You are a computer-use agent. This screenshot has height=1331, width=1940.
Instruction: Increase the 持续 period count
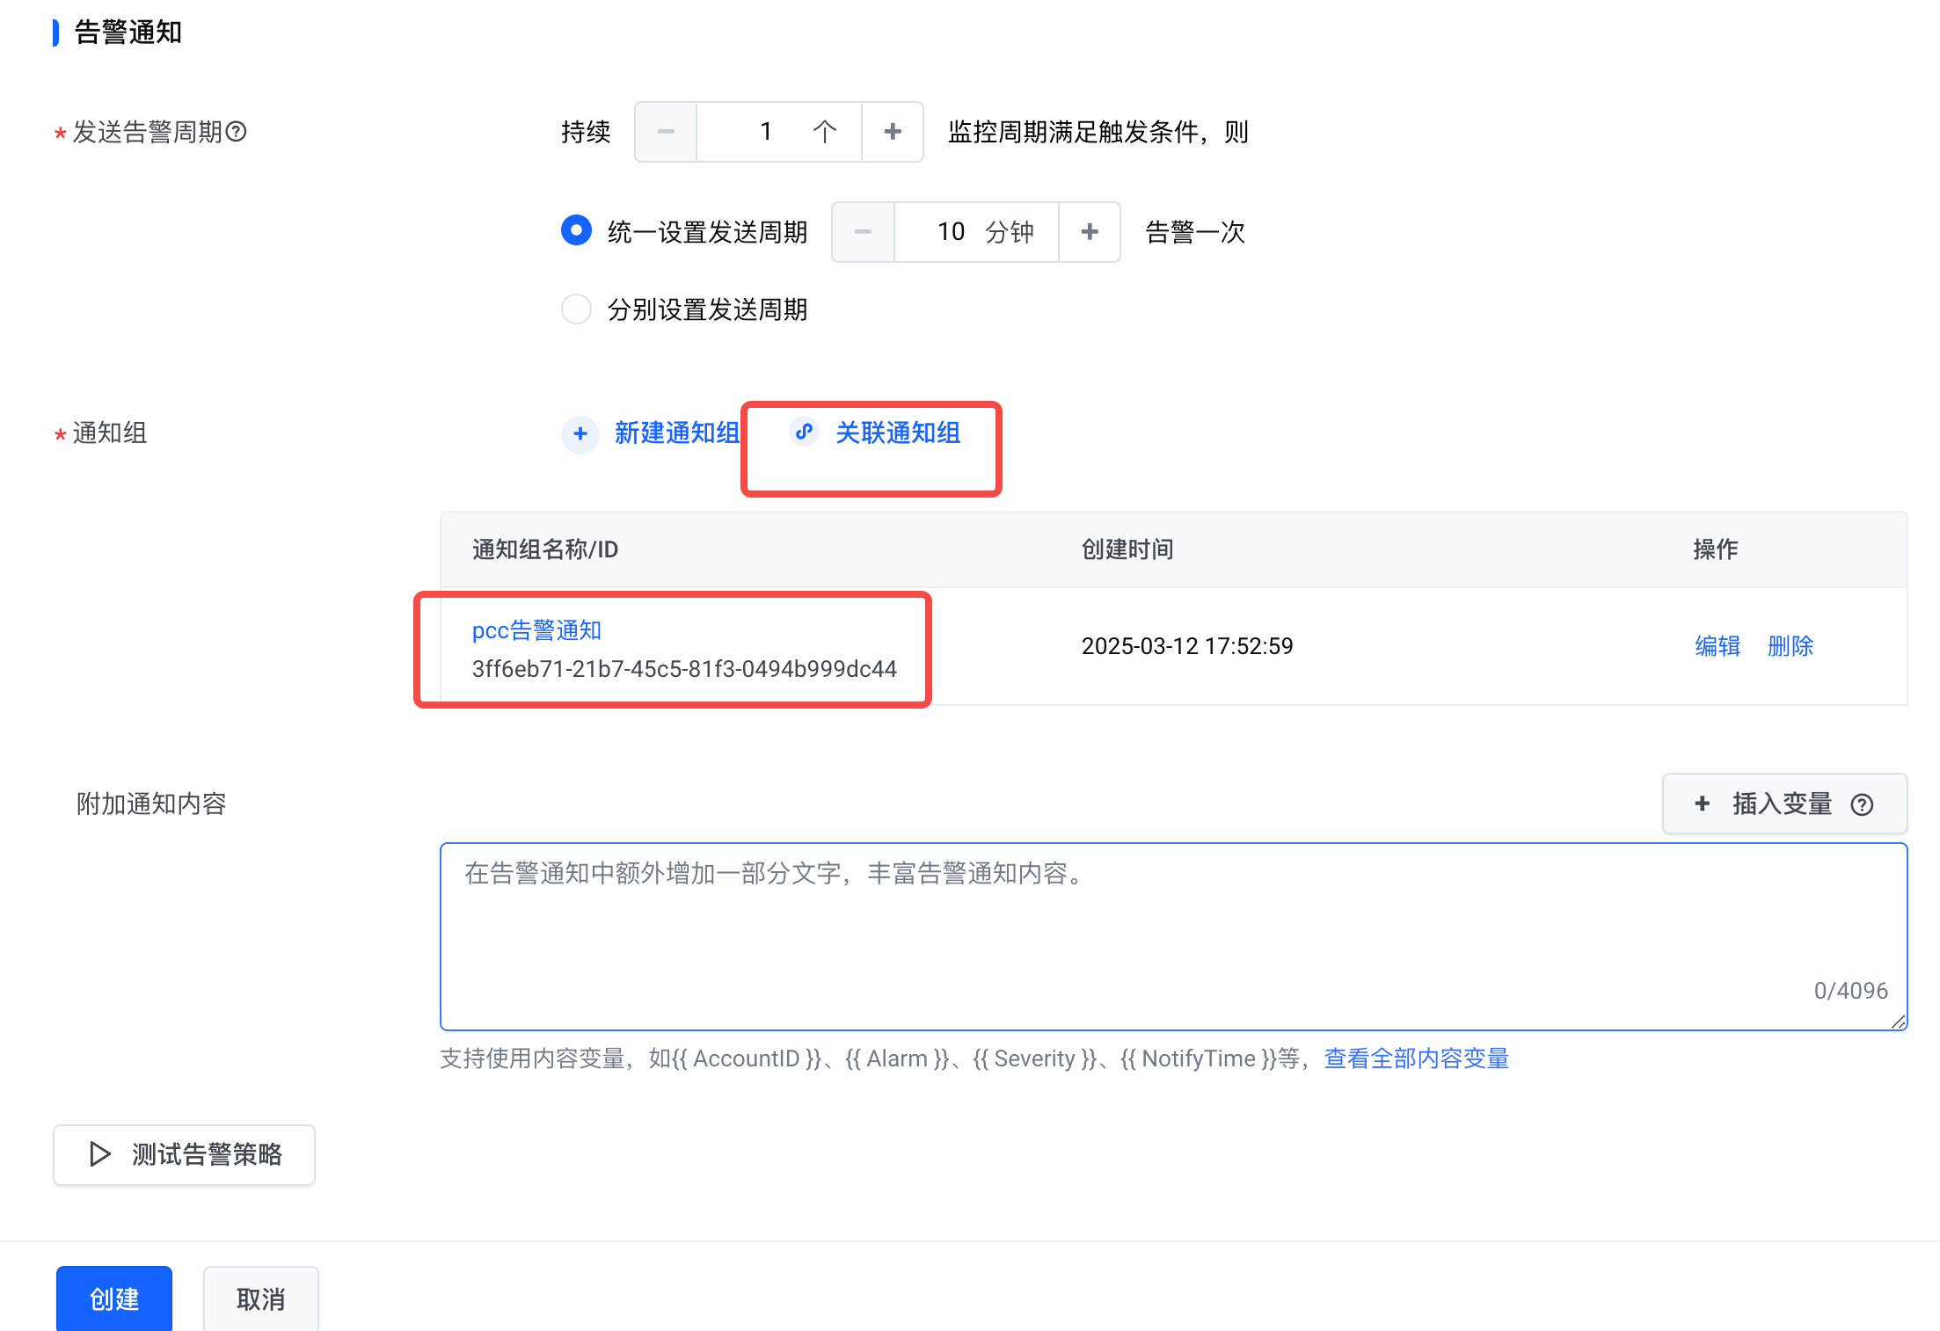tap(893, 132)
